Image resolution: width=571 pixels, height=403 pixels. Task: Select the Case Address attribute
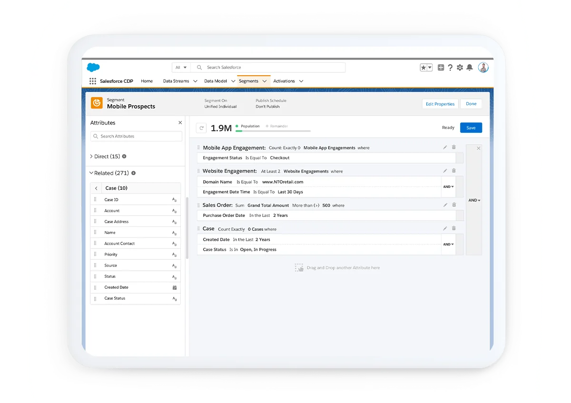pyautogui.click(x=136, y=222)
